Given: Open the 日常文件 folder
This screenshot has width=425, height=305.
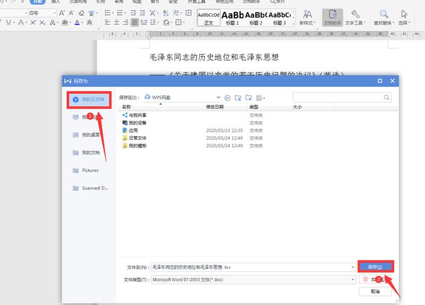Looking at the screenshot, I should [137, 138].
